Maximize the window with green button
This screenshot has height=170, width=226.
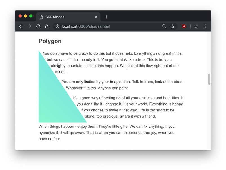pos(31,16)
